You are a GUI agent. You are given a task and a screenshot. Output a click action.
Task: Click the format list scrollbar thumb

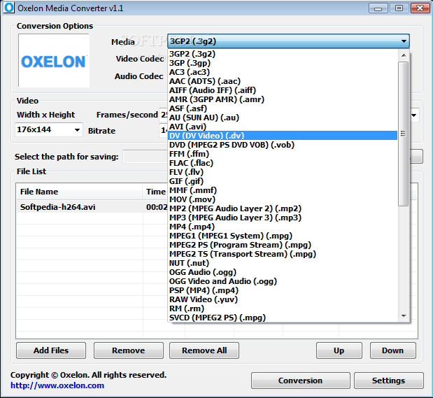coord(404,134)
